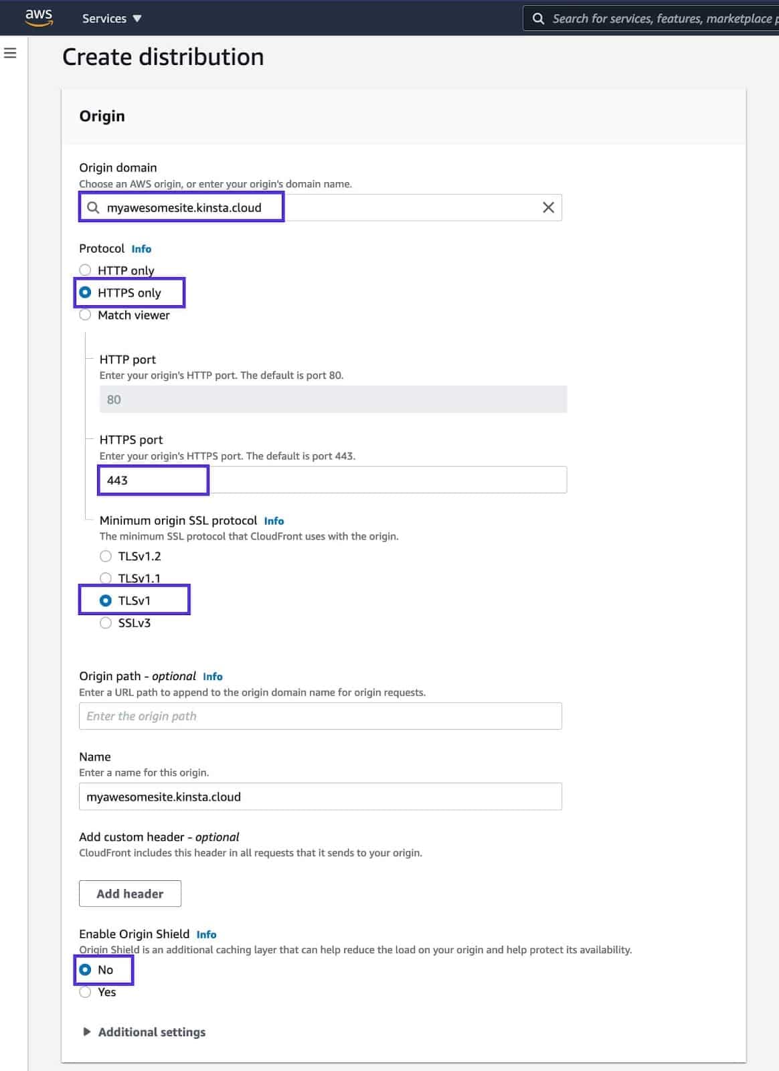Select Match viewer protocol
This screenshot has height=1071, width=779.
tap(86, 315)
